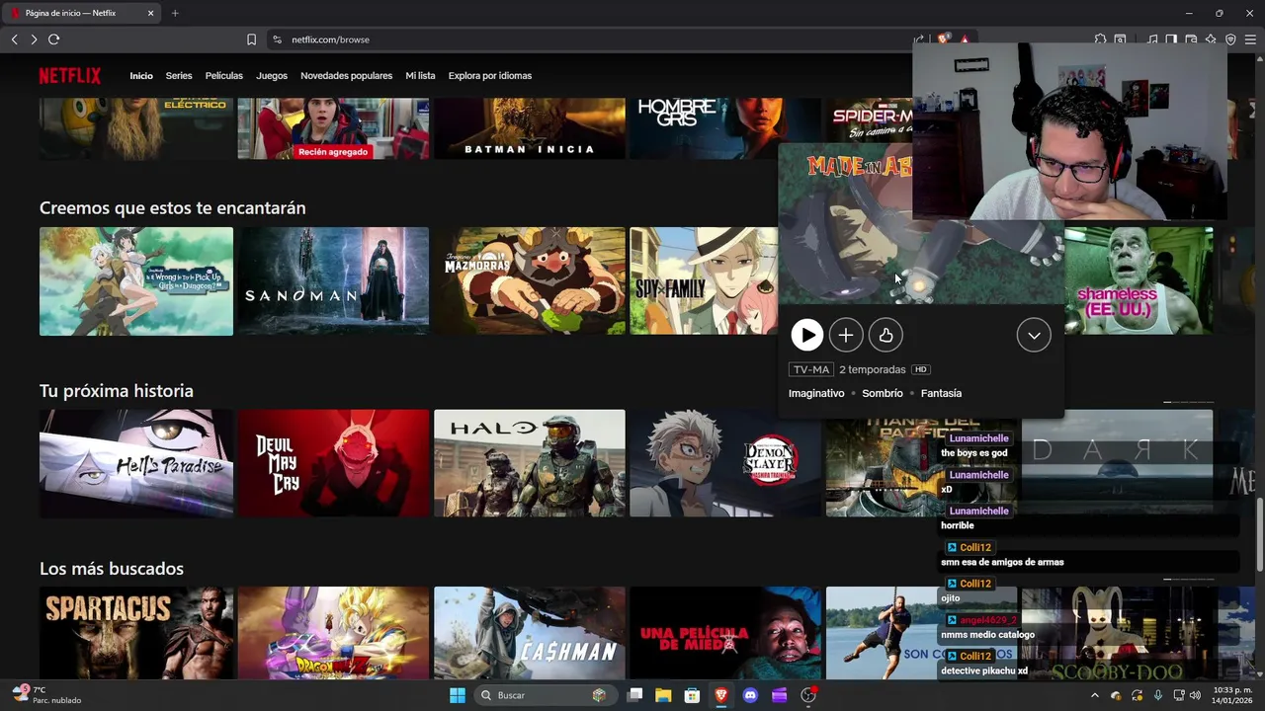
Task: Open the Brave VPN shield icon
Action: (1230, 39)
